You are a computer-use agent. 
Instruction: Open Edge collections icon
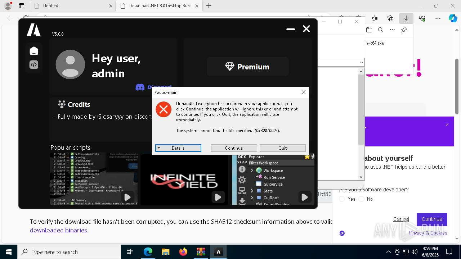[390, 18]
